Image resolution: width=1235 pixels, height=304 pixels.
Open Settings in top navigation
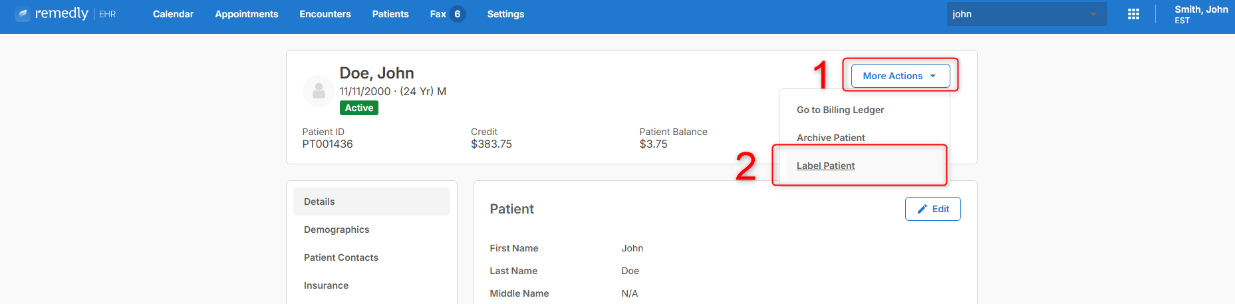pyautogui.click(x=505, y=14)
